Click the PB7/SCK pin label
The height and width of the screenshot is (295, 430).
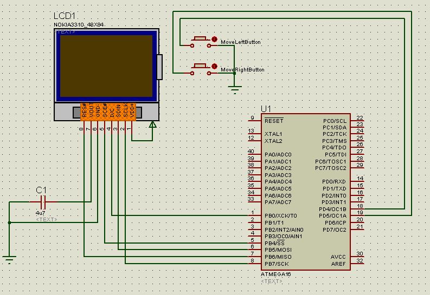tap(277, 264)
